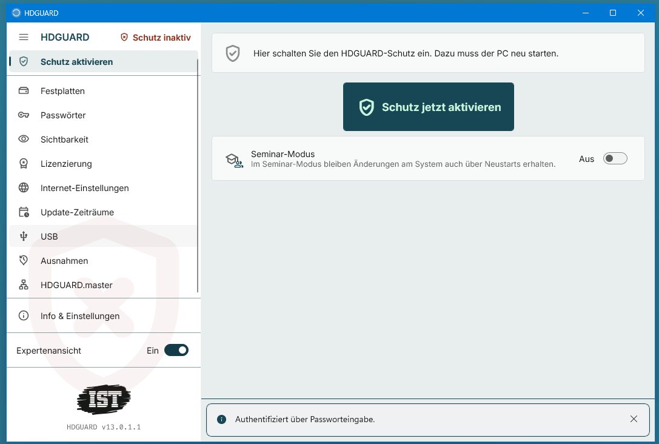Open Update-Zeiträume settings
Viewport: 659px width, 444px height.
point(104,212)
